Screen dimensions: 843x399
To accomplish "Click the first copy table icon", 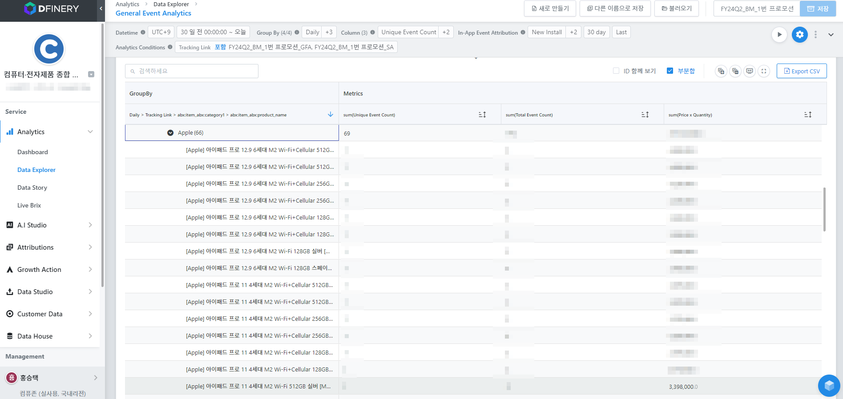I will click(721, 71).
